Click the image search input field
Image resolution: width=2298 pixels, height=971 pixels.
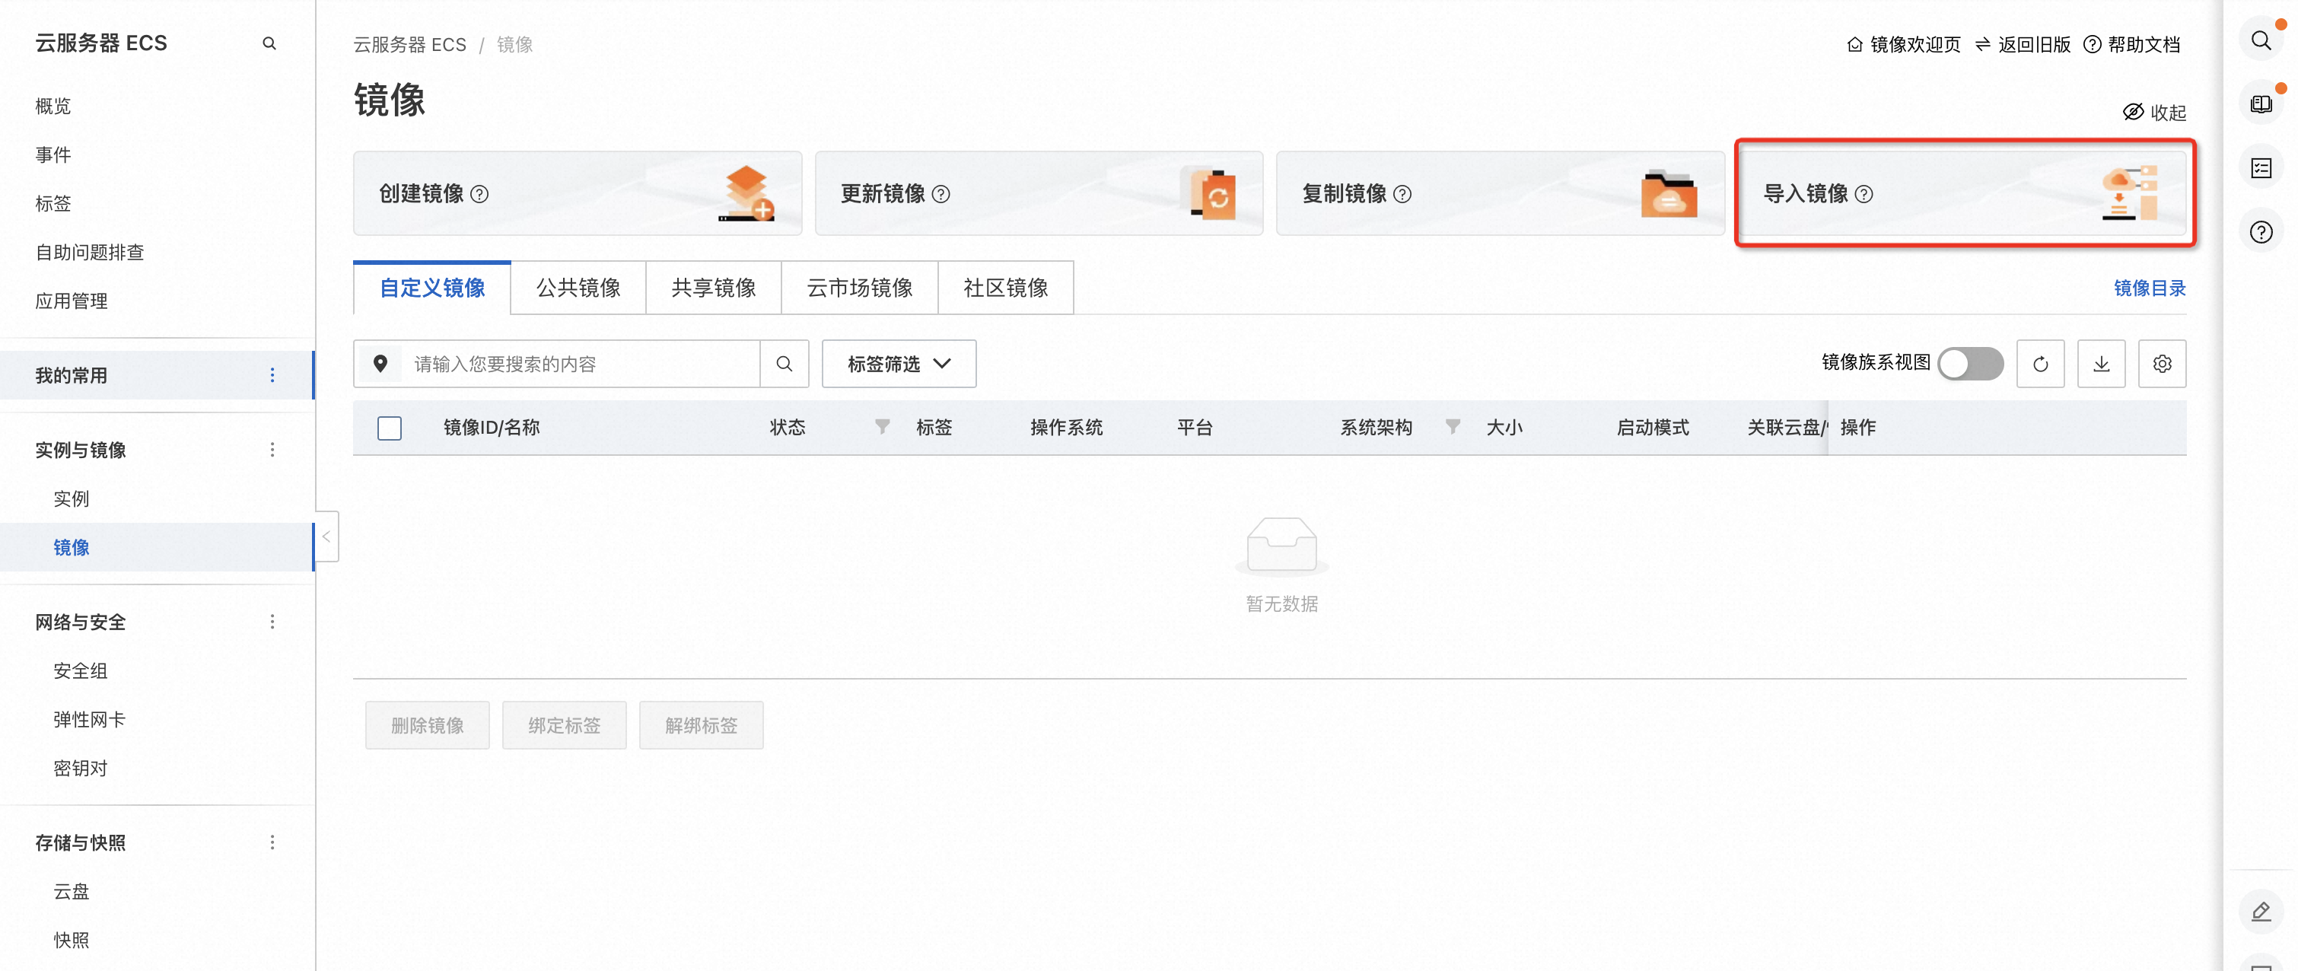click(580, 364)
